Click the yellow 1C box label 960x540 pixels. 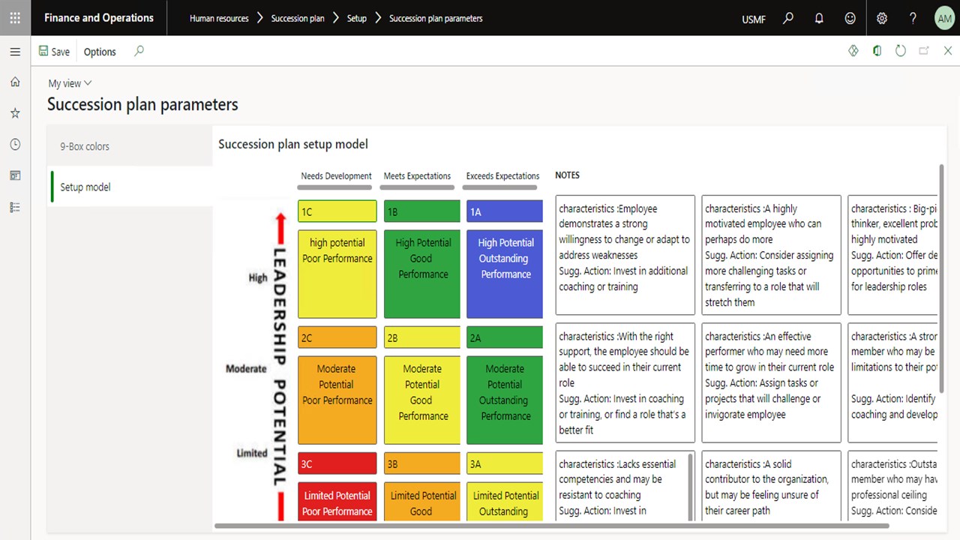tap(337, 211)
